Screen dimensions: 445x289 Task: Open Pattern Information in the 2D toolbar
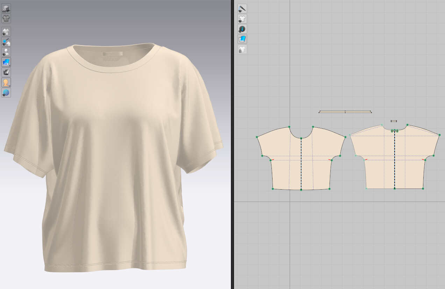242,29
